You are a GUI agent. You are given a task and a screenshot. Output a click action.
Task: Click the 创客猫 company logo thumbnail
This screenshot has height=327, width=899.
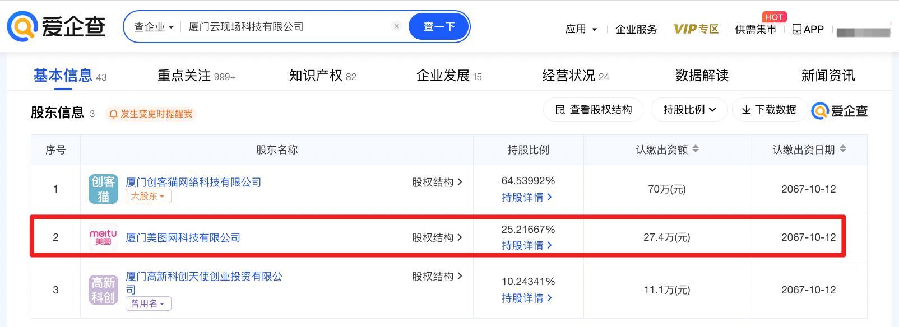pyautogui.click(x=103, y=189)
